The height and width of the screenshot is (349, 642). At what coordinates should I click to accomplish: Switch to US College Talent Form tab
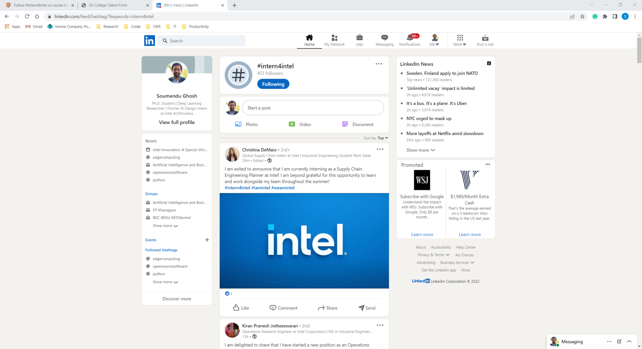(x=108, y=5)
